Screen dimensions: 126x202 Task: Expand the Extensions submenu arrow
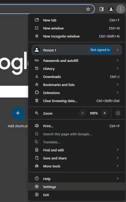click(118, 92)
